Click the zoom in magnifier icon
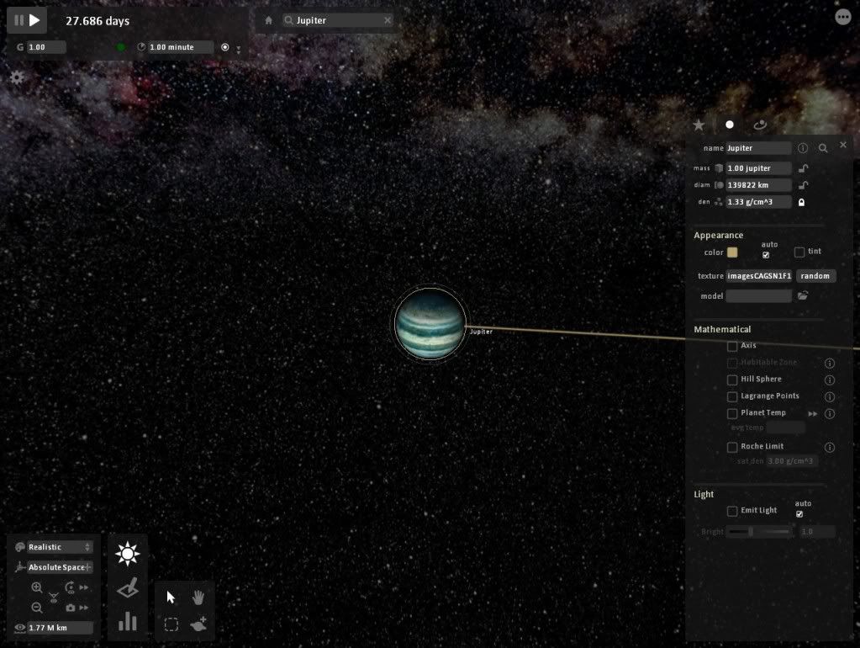Image resolution: width=860 pixels, height=648 pixels. (37, 587)
